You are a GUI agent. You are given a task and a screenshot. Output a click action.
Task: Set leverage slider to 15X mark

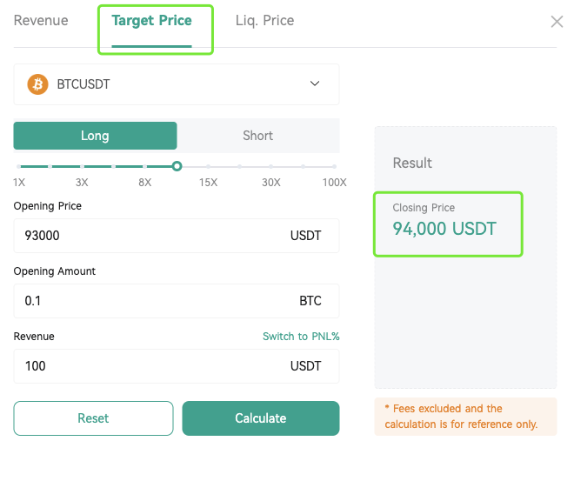point(209,166)
